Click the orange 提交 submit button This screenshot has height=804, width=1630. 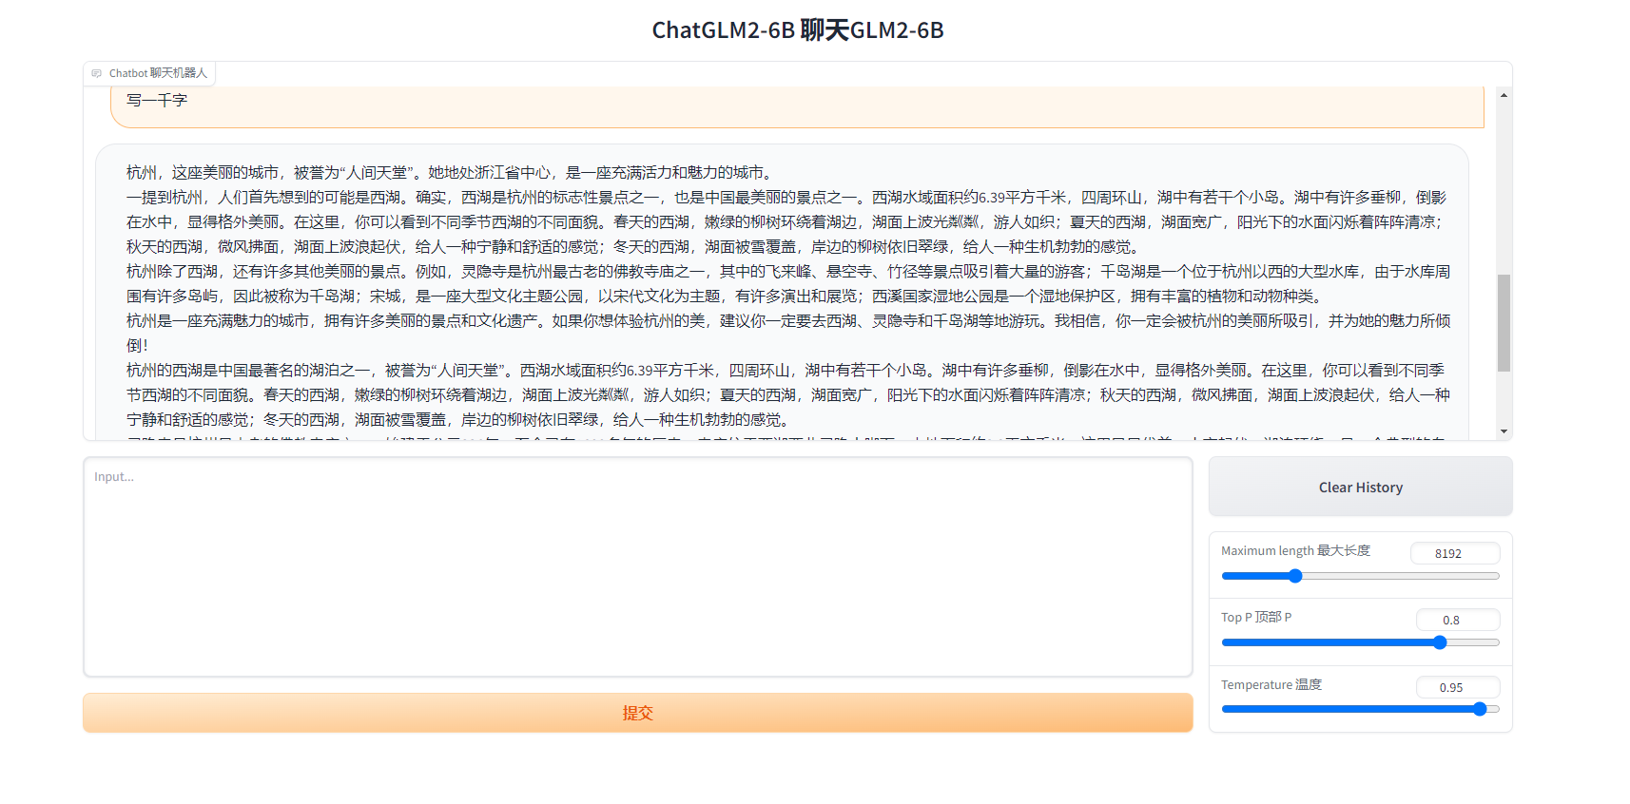[x=637, y=713]
